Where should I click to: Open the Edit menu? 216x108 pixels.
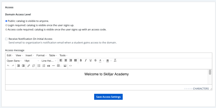coord(10,55)
